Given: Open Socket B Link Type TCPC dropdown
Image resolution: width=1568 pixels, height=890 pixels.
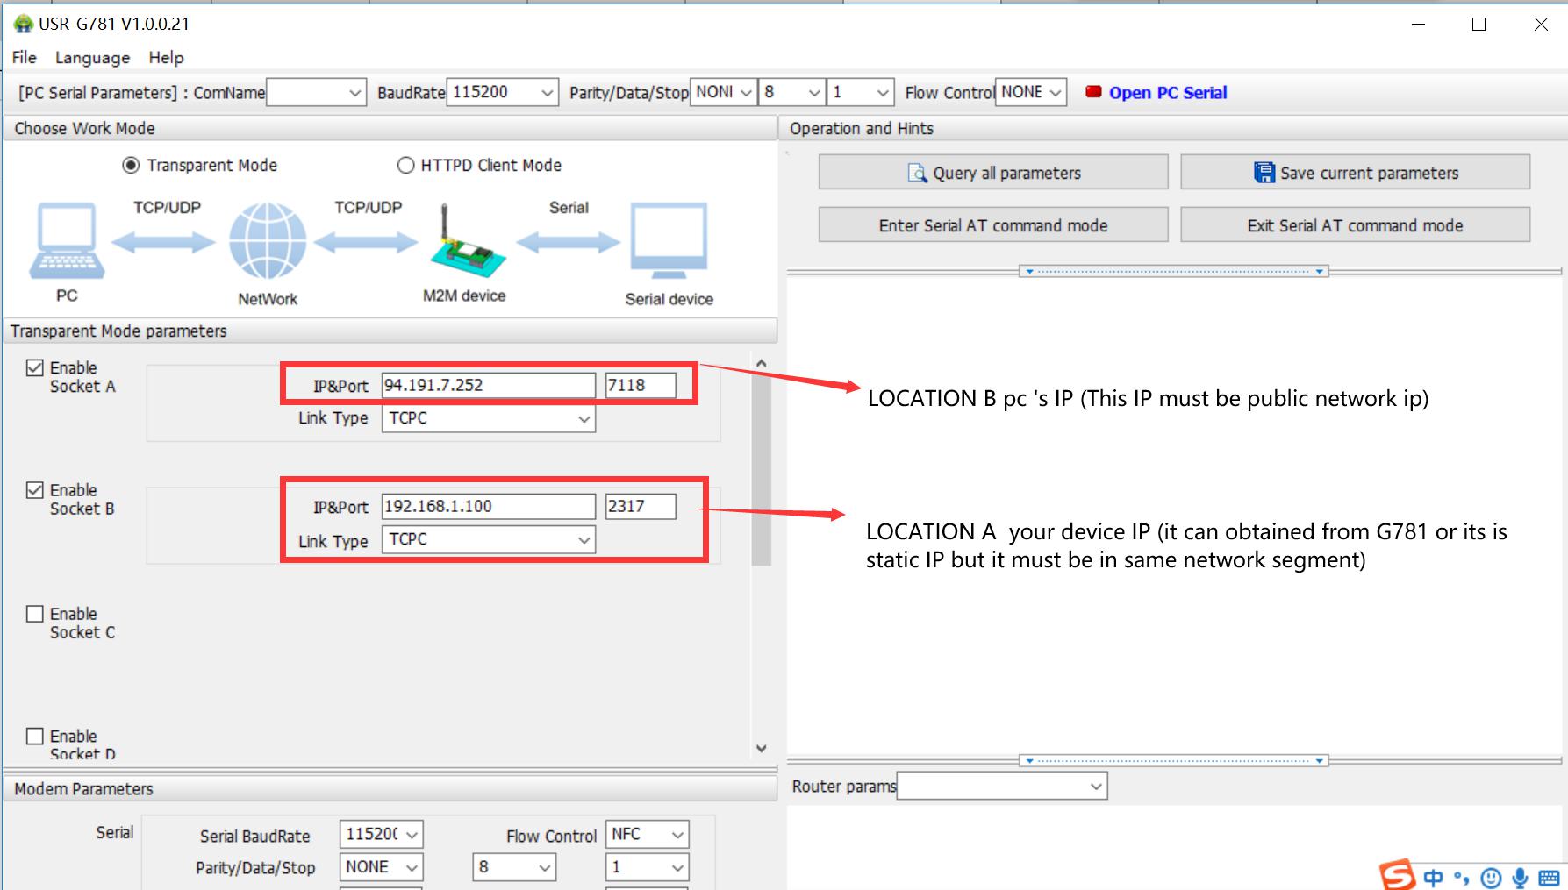Looking at the screenshot, I should click(x=488, y=539).
